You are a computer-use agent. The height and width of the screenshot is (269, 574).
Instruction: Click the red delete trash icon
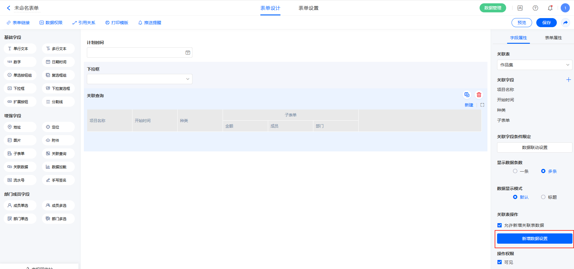point(479,95)
